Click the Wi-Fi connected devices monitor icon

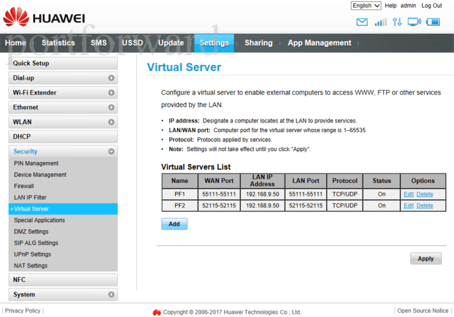click(x=414, y=22)
